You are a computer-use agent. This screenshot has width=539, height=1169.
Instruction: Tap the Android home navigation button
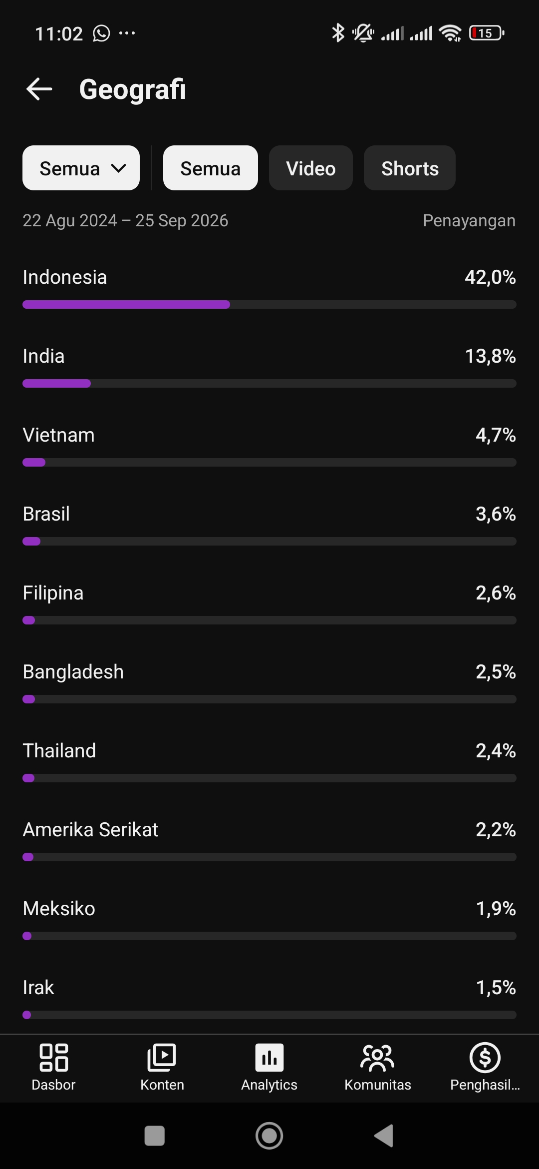click(x=269, y=1136)
